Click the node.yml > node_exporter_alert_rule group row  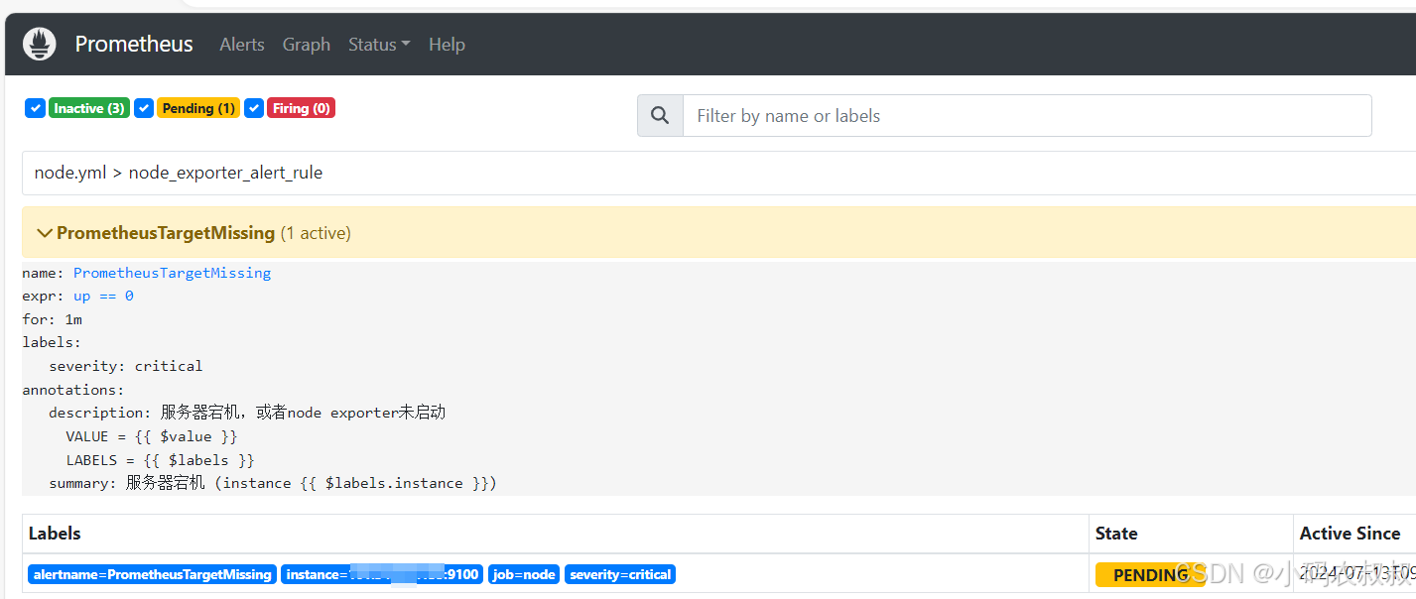[x=719, y=173]
